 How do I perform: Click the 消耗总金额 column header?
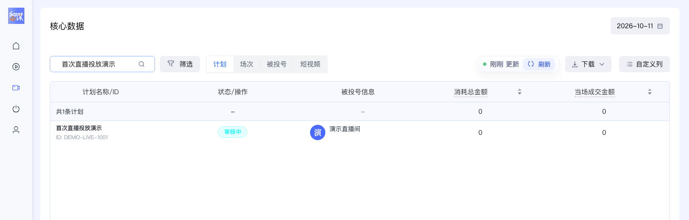[x=471, y=92]
